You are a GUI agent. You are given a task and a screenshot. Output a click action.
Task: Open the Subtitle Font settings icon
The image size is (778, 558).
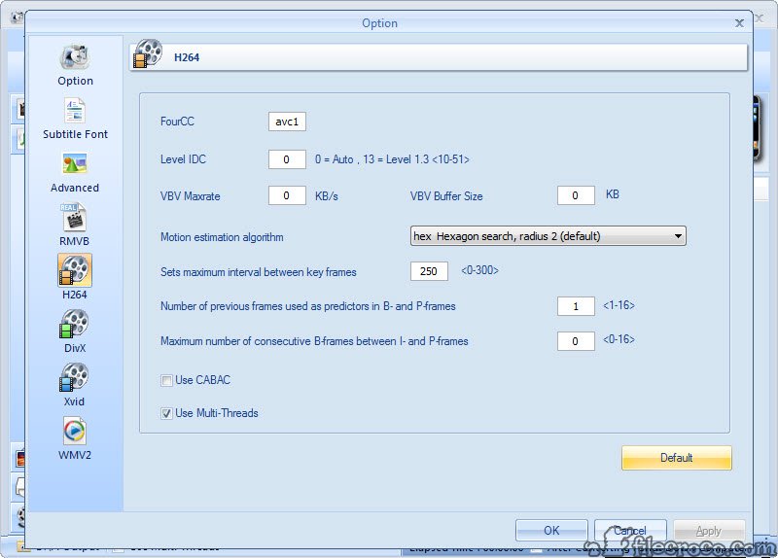75,111
